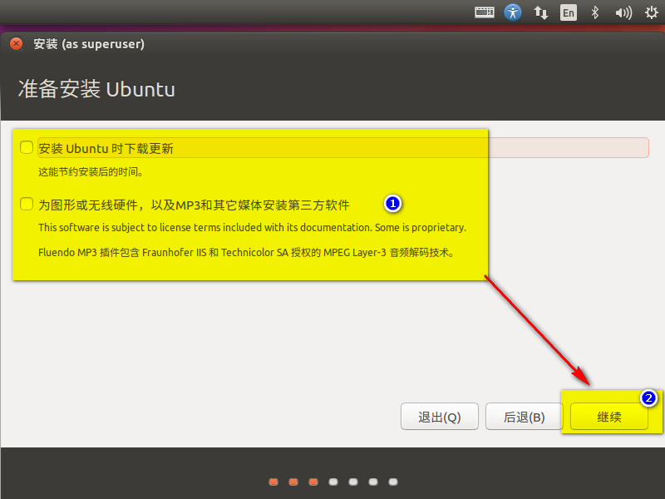
Task: Open the on-screen keyboard indicator
Action: pyautogui.click(x=485, y=12)
